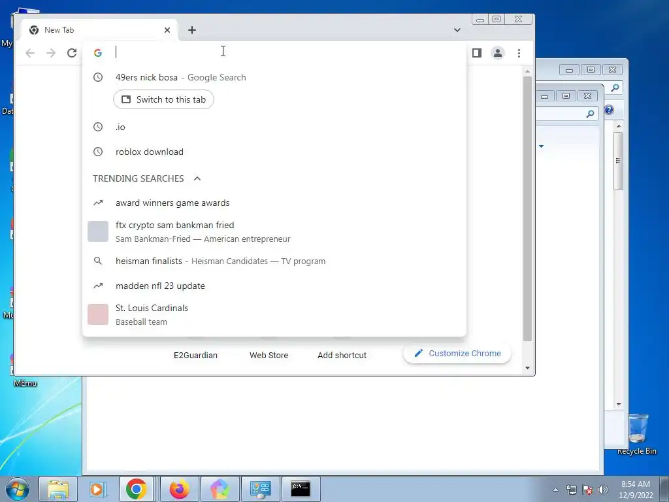Click the search magnifier beside 'heisman finalists'
This screenshot has width=669, height=502.
pos(98,261)
